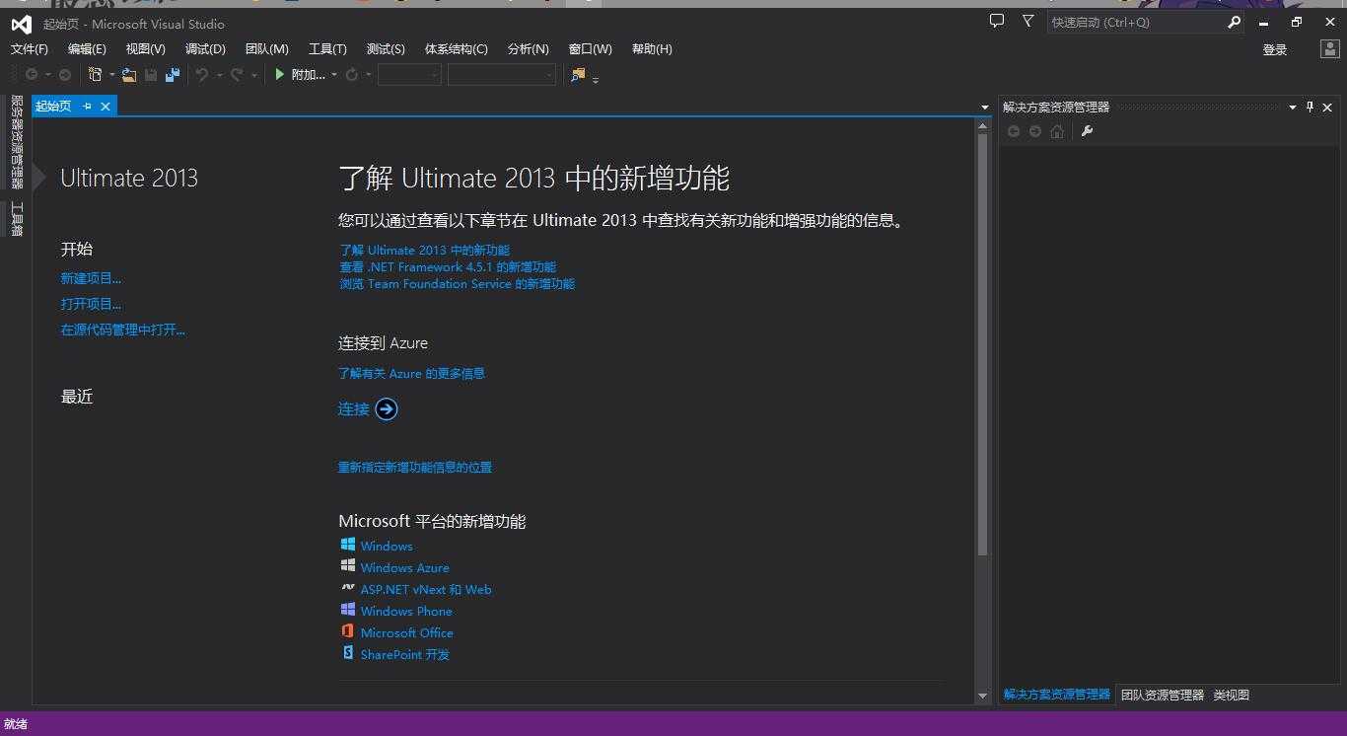Click the 连接 circled arrow icon
The image size is (1347, 736).
coord(387,409)
